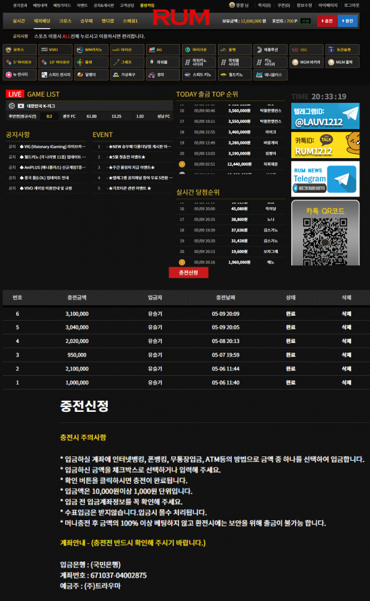Screen dimensions: 370x601
Task: Open the WM카지노 button
Action: click(92, 50)
